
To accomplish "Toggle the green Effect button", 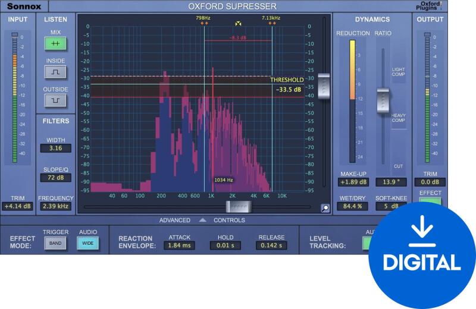I will 430,201.
